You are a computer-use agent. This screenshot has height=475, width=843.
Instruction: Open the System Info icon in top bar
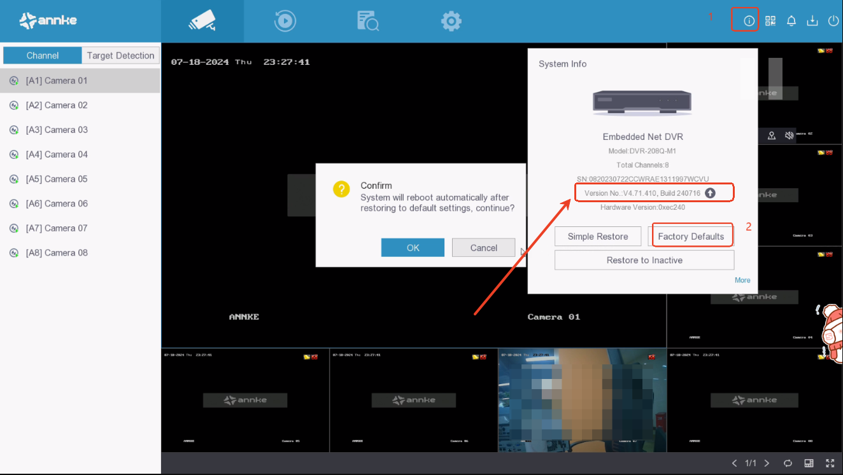(x=749, y=21)
